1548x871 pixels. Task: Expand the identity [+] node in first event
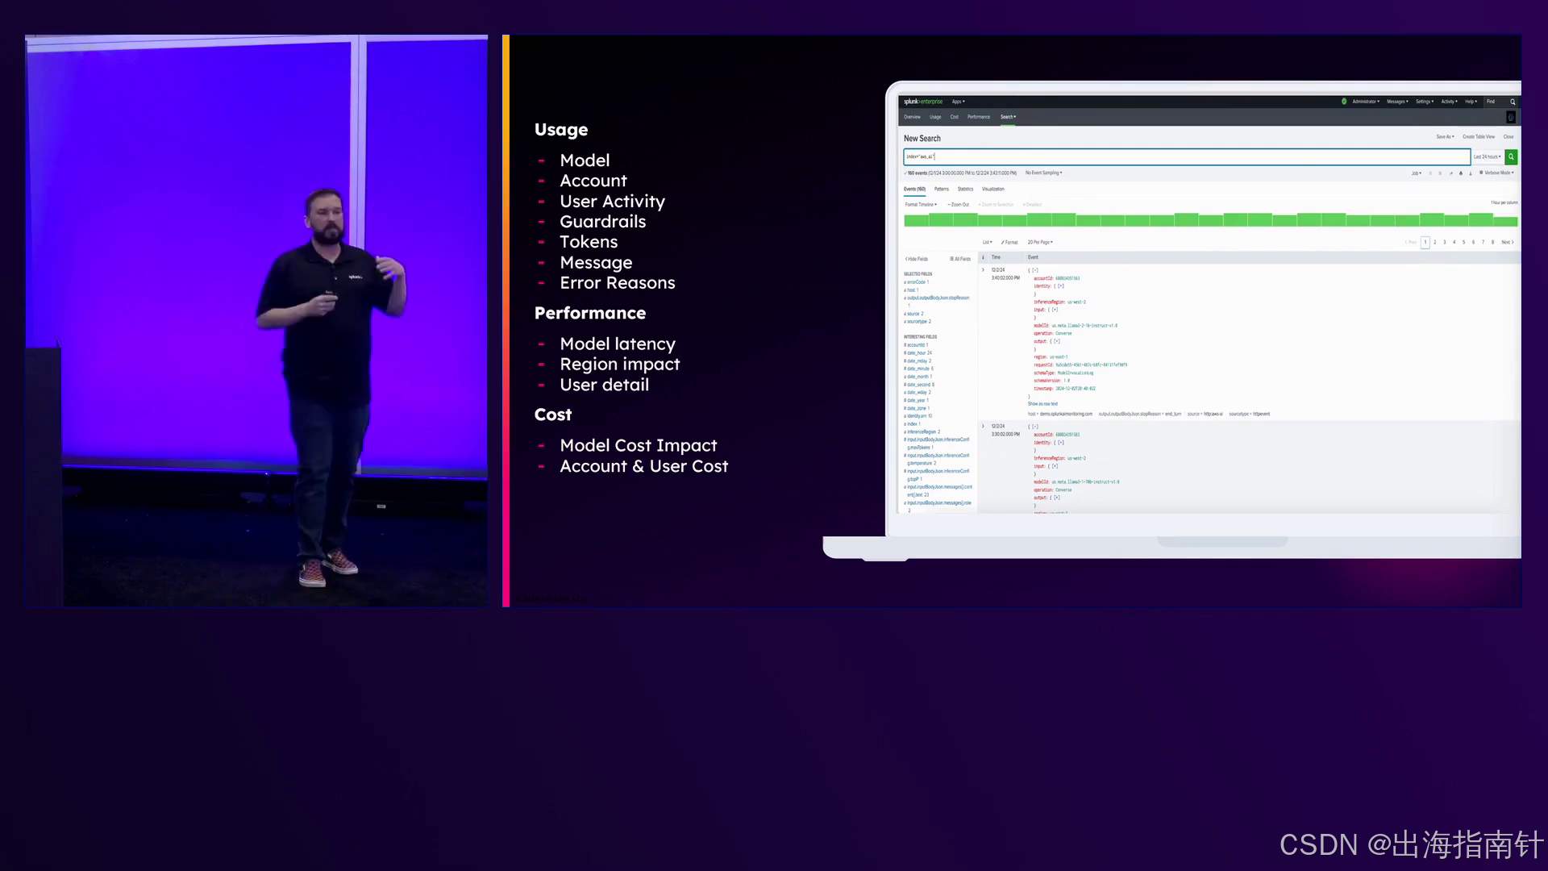[x=1060, y=286]
